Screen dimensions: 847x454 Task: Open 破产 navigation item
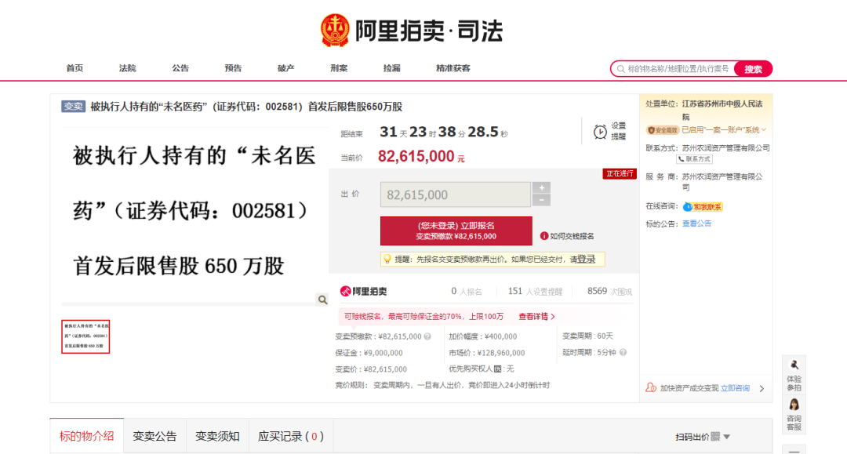(x=285, y=68)
